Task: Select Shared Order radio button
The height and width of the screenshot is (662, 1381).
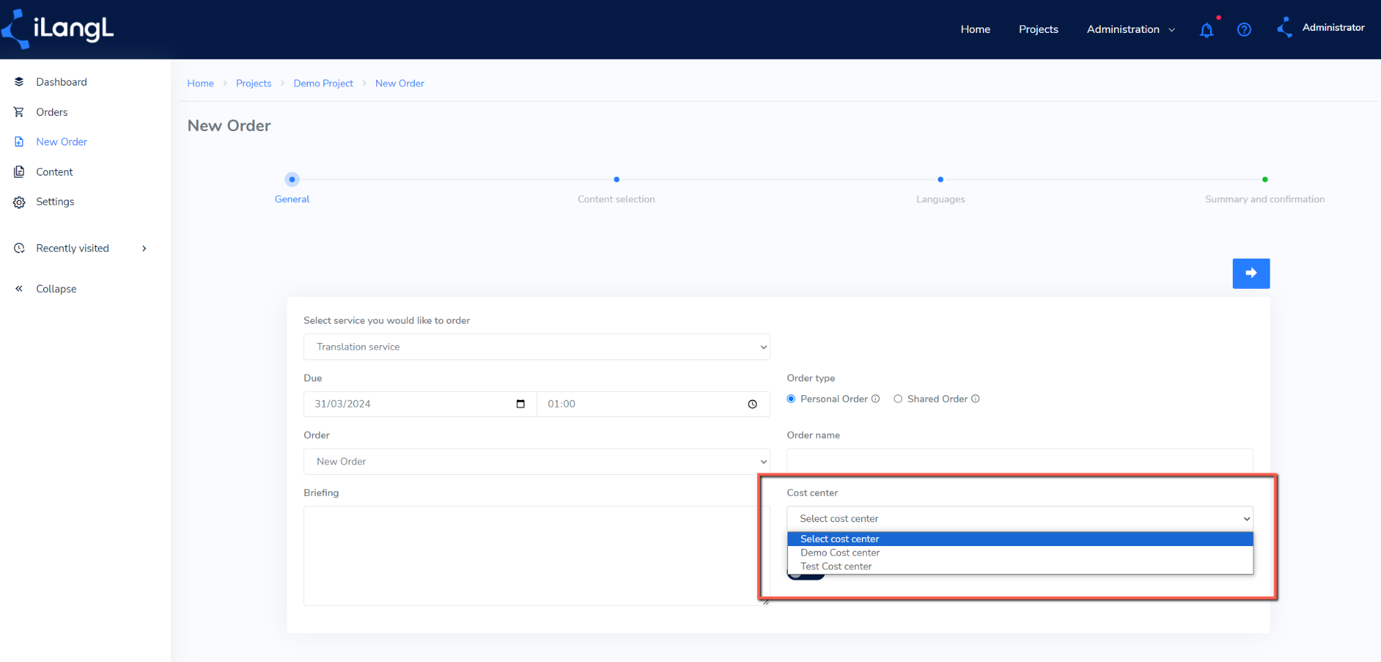Action: pyautogui.click(x=898, y=399)
